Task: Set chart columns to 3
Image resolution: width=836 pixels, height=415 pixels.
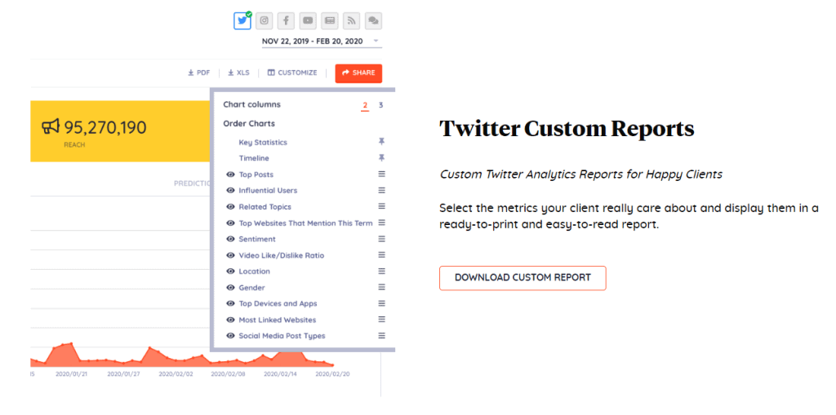Action: coord(380,105)
